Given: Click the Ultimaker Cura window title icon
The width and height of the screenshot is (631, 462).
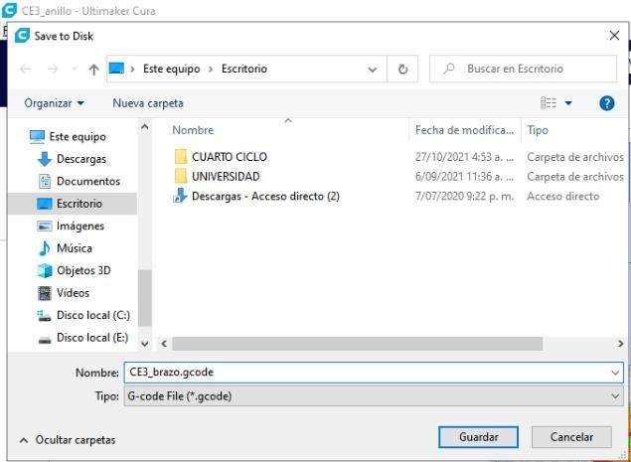Looking at the screenshot, I should (9, 10).
